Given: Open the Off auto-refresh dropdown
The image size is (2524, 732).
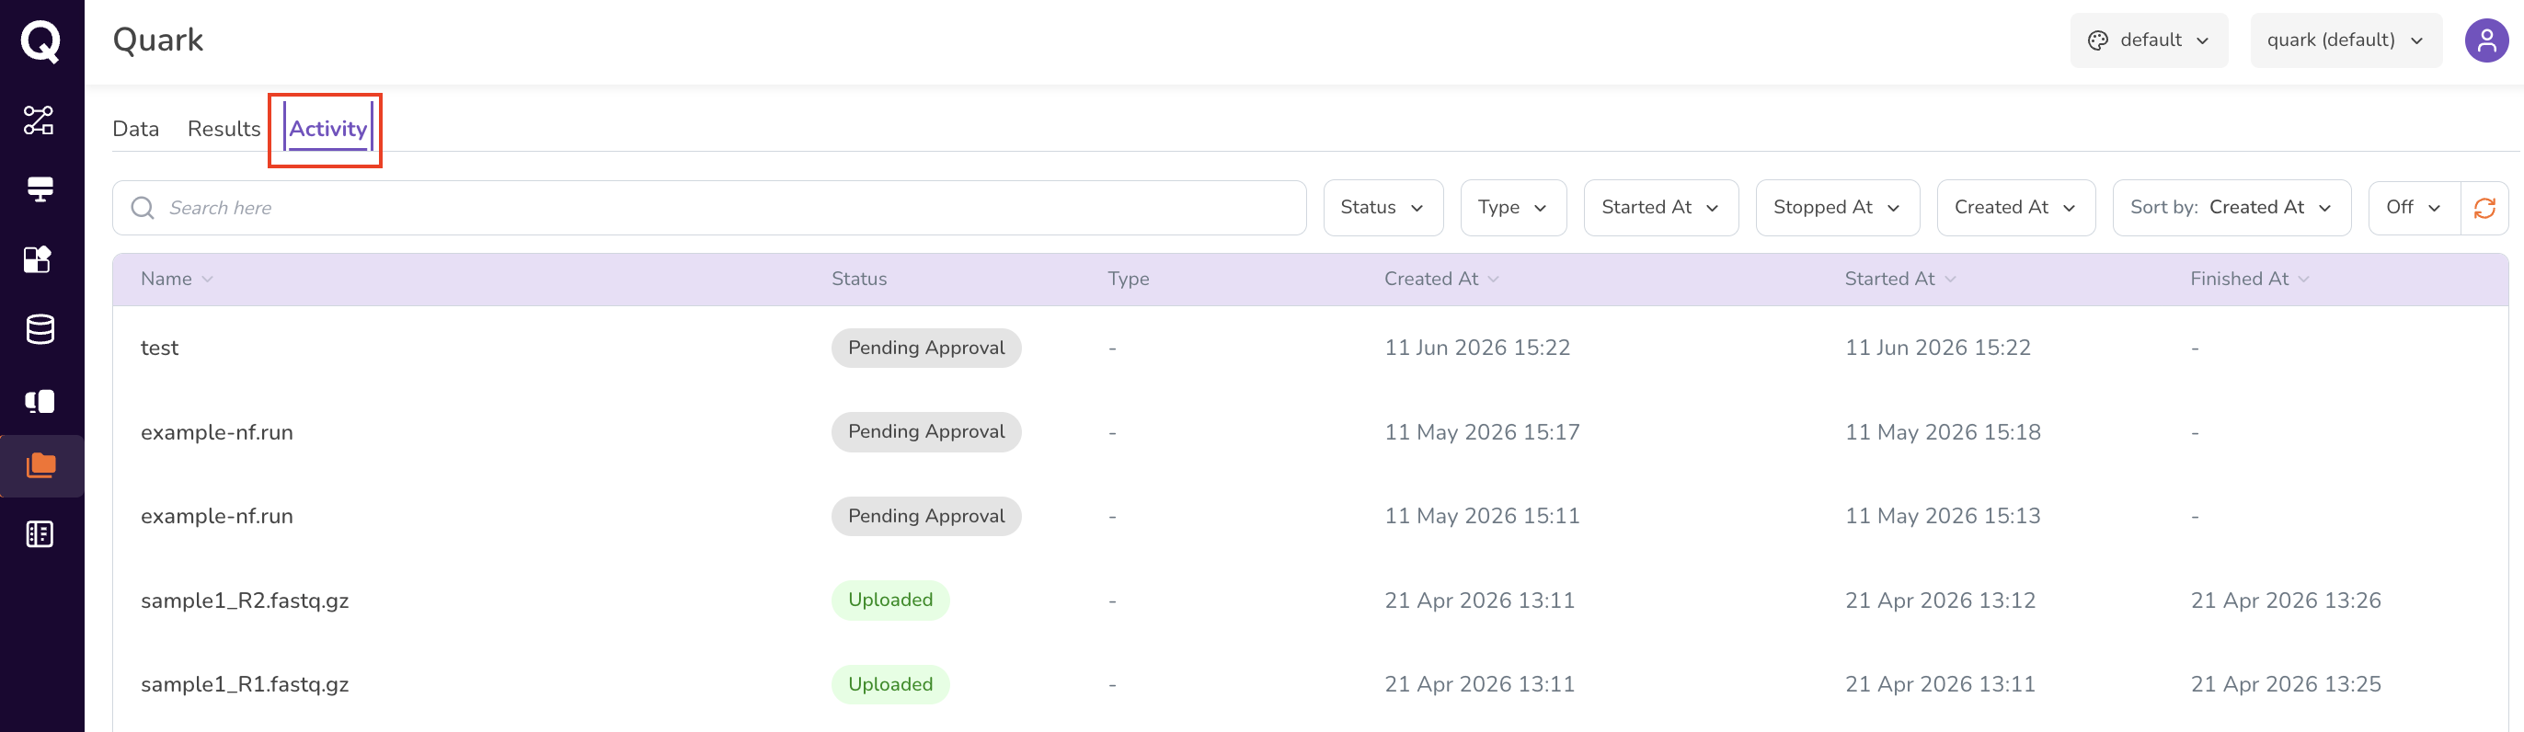Looking at the screenshot, I should coord(2414,208).
